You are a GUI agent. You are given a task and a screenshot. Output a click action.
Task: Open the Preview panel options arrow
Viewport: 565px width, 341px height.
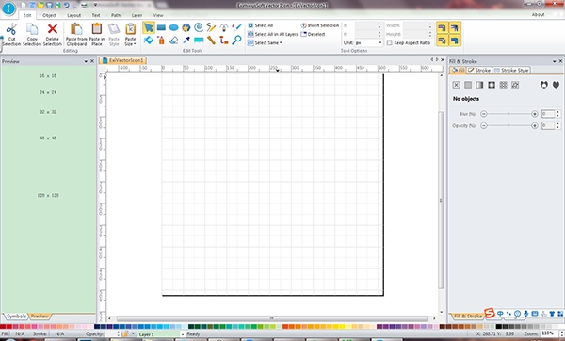pos(86,61)
